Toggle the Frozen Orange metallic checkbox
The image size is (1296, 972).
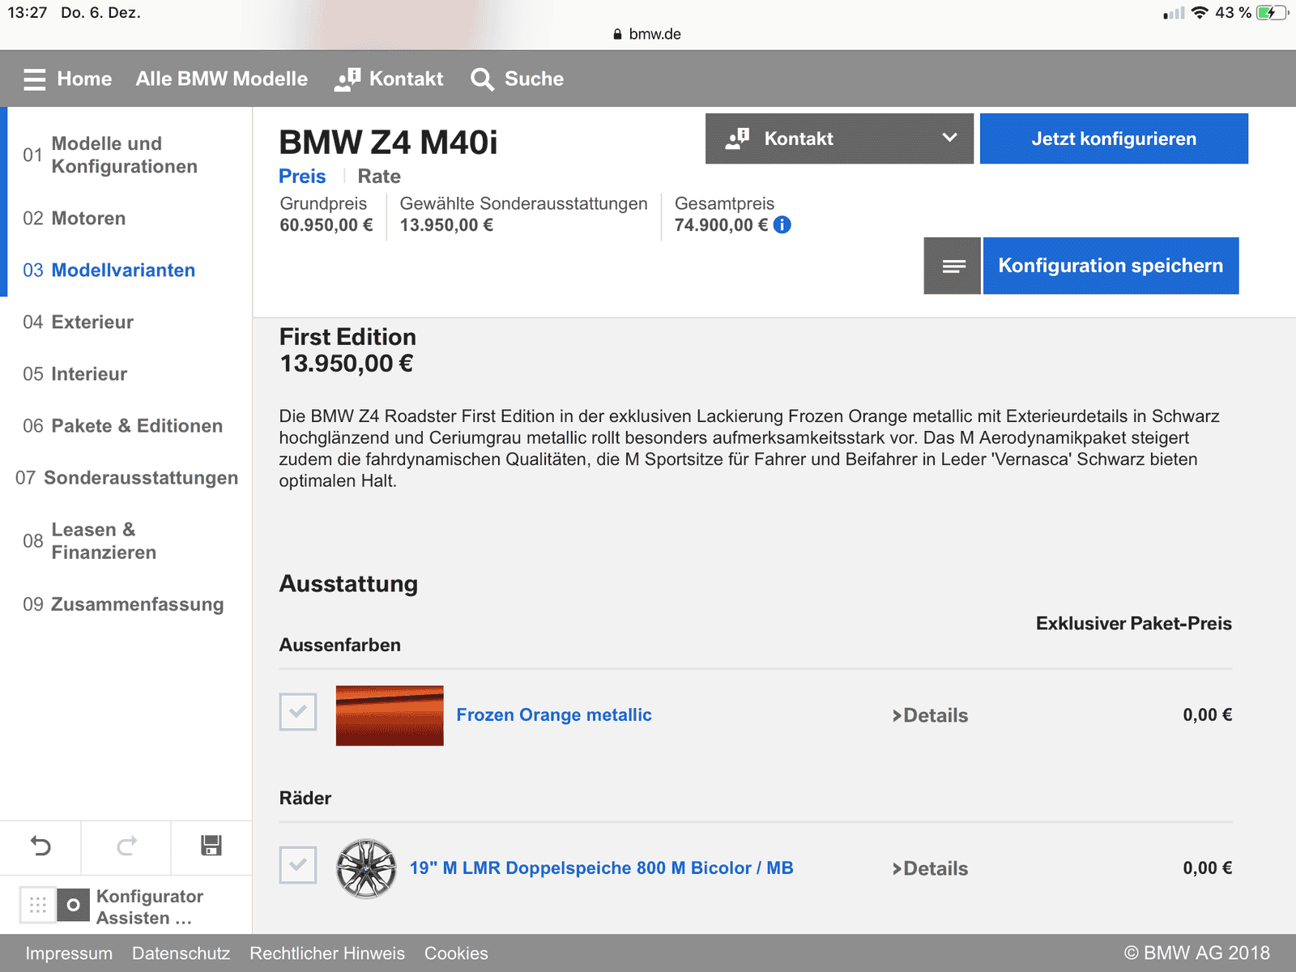(298, 712)
